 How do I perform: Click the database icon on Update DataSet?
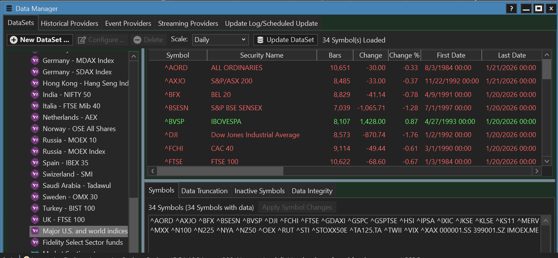click(x=260, y=40)
